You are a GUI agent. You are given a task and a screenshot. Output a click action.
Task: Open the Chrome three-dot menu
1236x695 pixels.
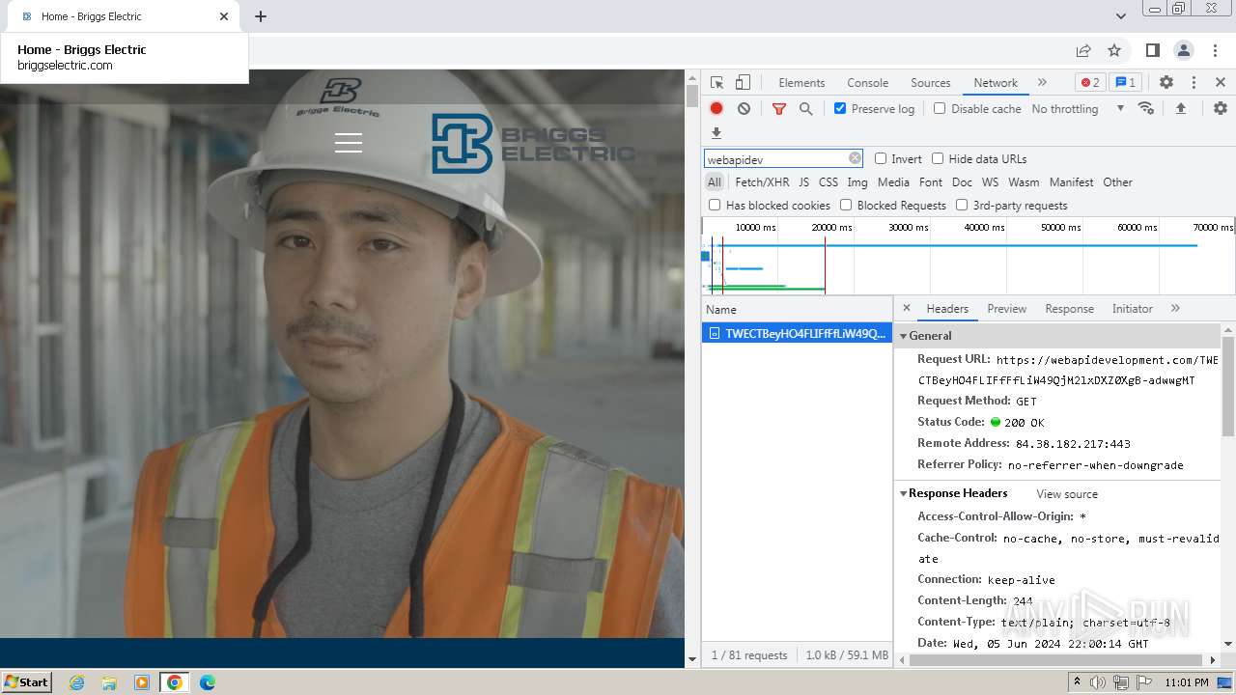coord(1217,50)
